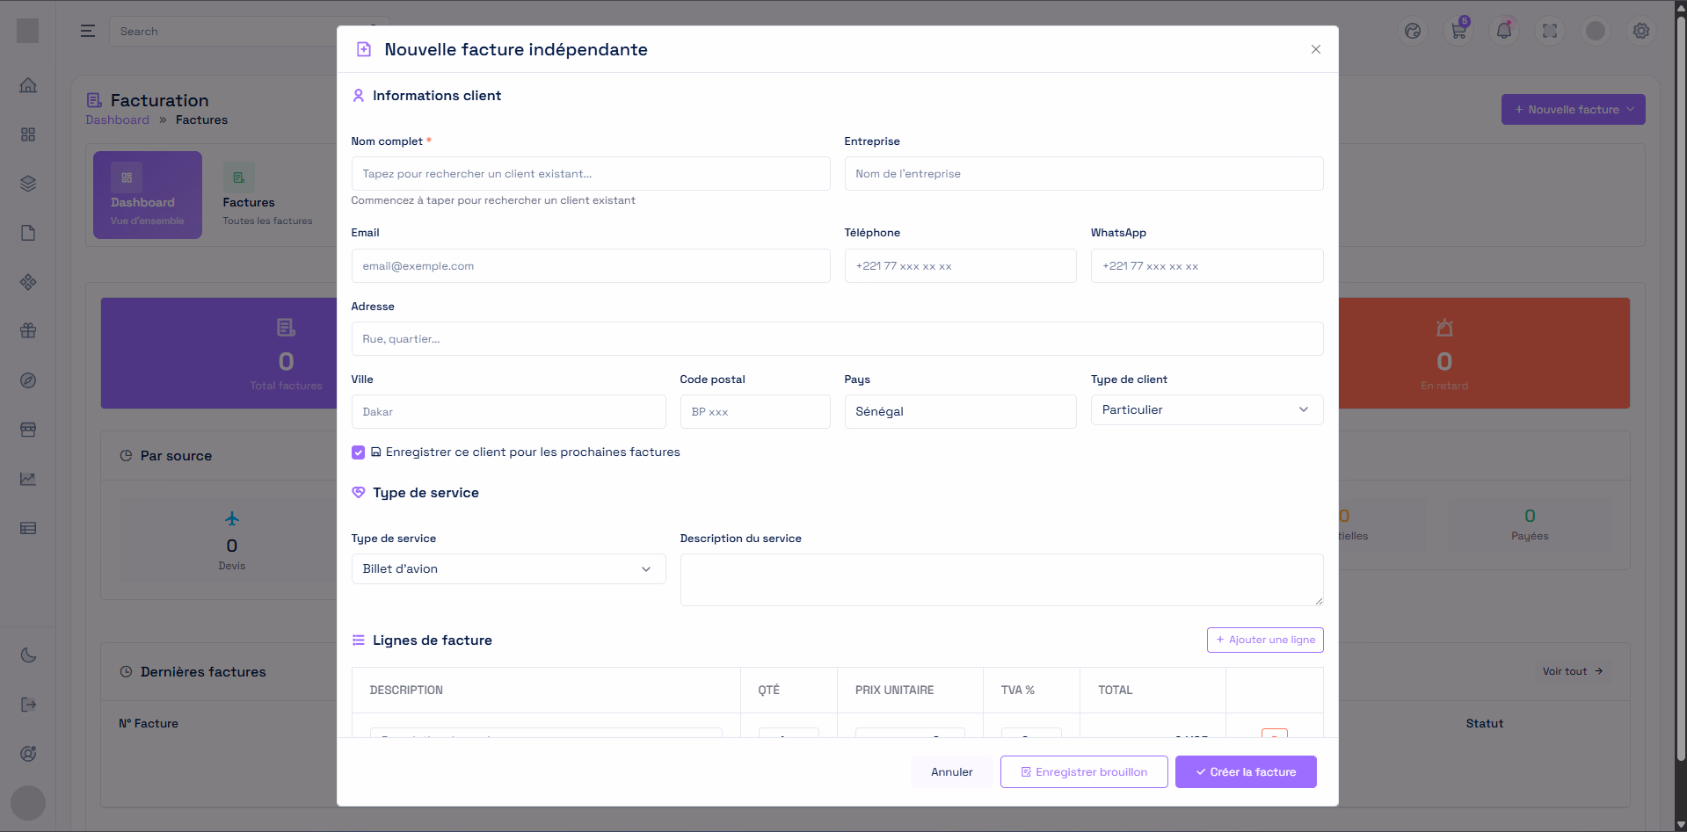This screenshot has height=832, width=1687.
Task: Uncheck 'Enregistrer ce client' checkbox
Action: point(359,452)
